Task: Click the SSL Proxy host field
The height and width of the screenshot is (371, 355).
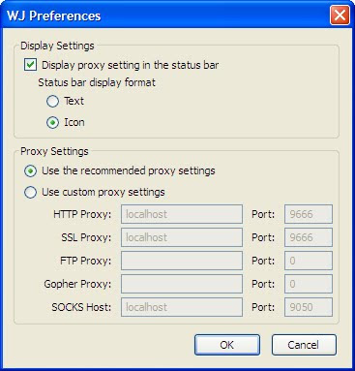Action: pos(182,237)
